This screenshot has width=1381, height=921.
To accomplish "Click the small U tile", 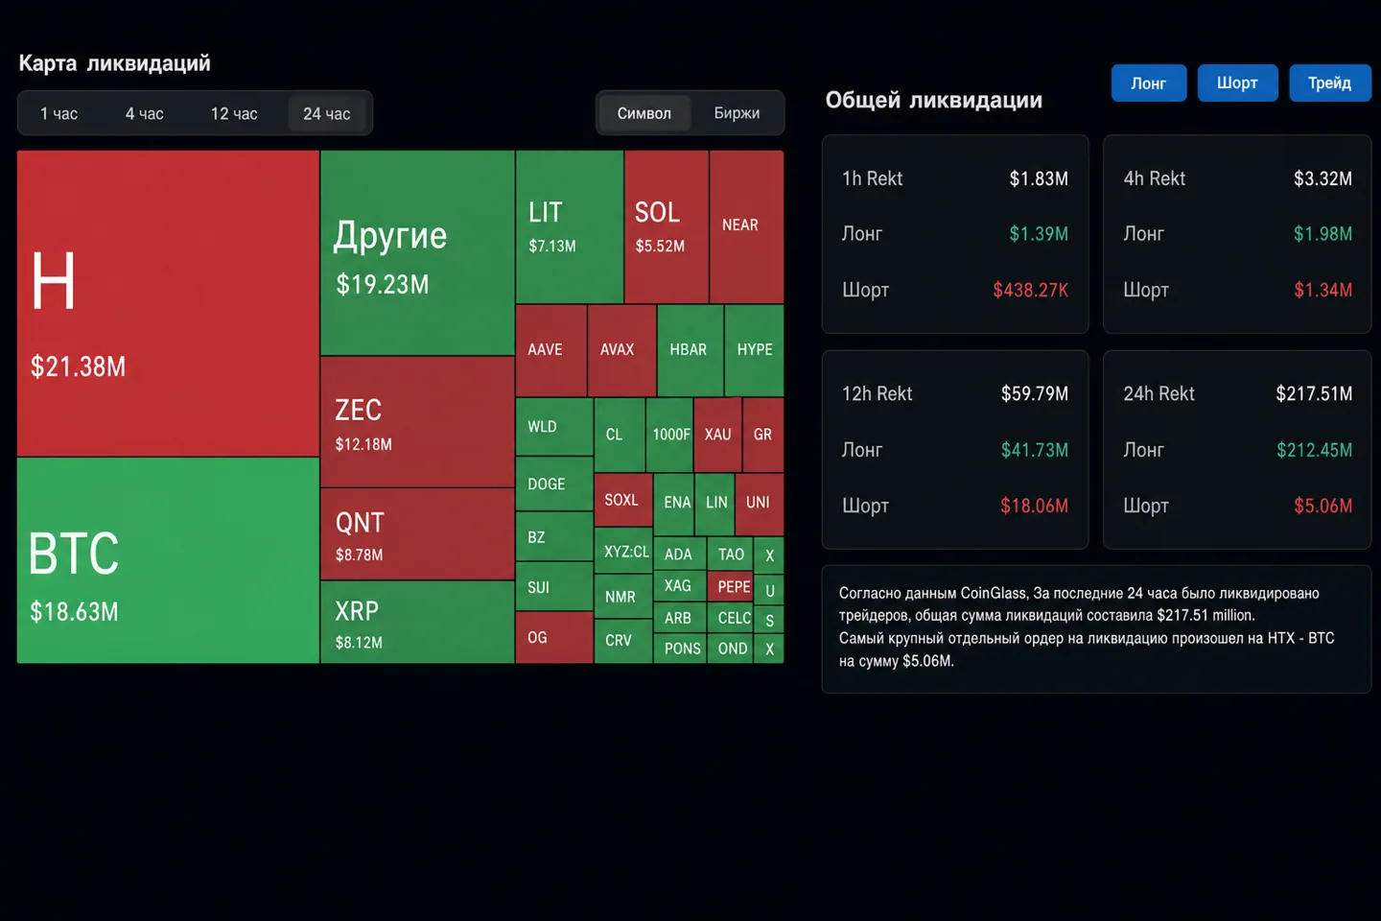I will point(769,589).
